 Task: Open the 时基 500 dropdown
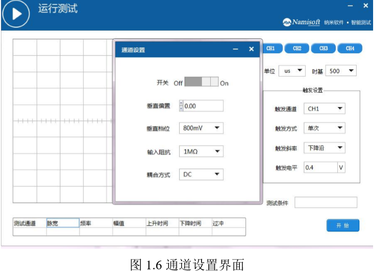(x=341, y=71)
